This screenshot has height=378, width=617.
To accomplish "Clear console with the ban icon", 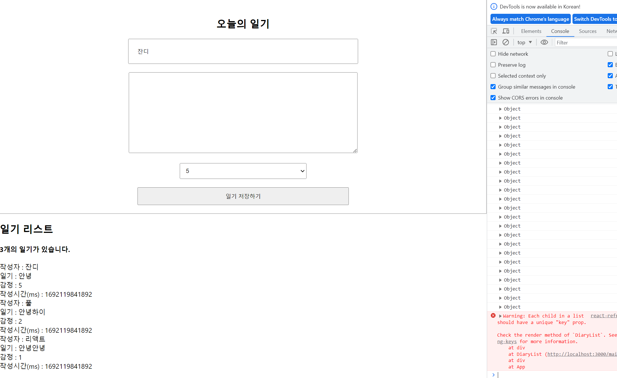I will 506,42.
